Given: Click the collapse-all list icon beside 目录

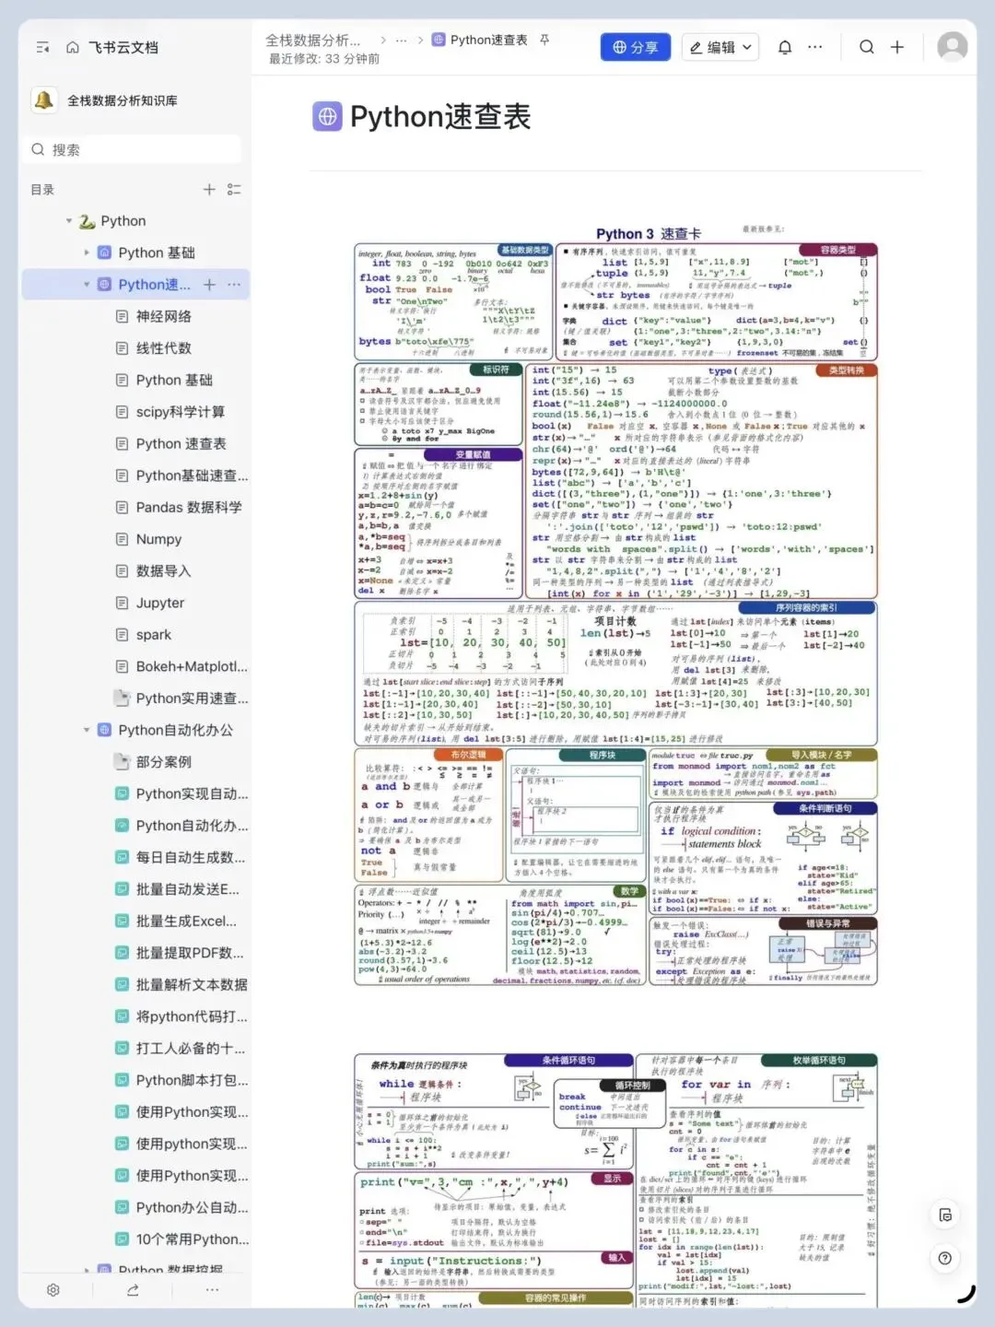Looking at the screenshot, I should click(x=234, y=189).
